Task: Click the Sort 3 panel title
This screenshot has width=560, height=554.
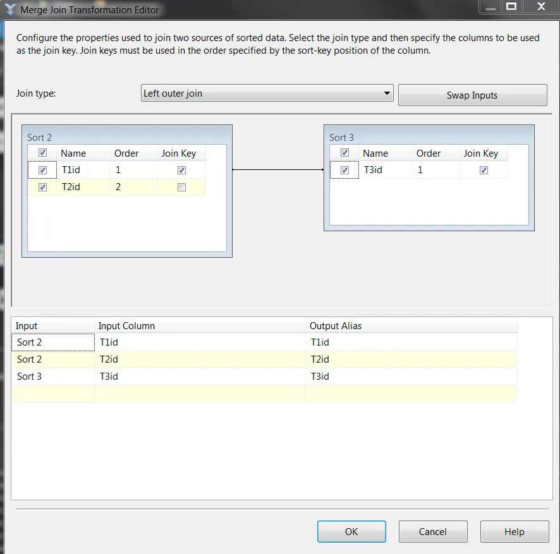Action: click(341, 138)
